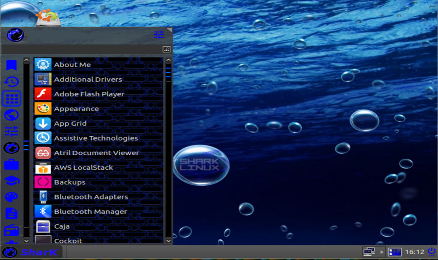438x260 pixels.
Task: Click the 16:12 clock
Action: pyautogui.click(x=415, y=252)
